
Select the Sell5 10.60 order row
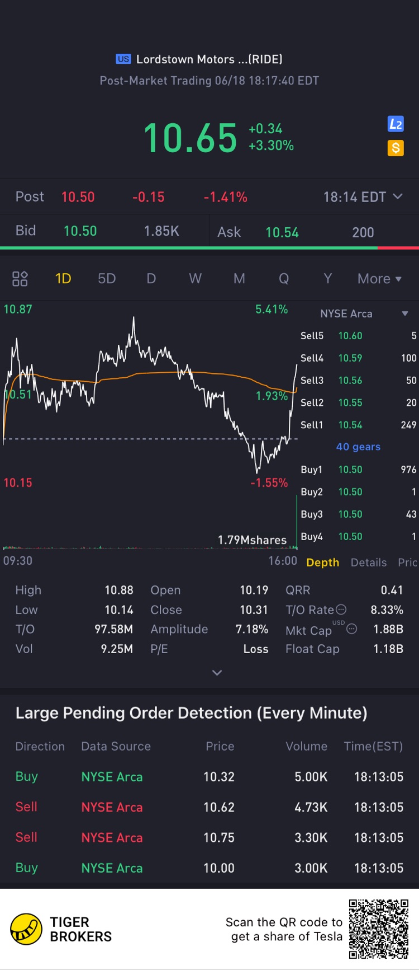(358, 336)
